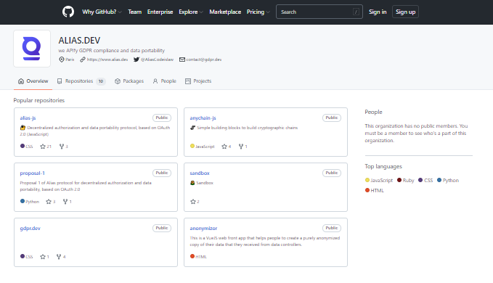
Task: Click the Twitter bird icon
Action: (x=137, y=60)
